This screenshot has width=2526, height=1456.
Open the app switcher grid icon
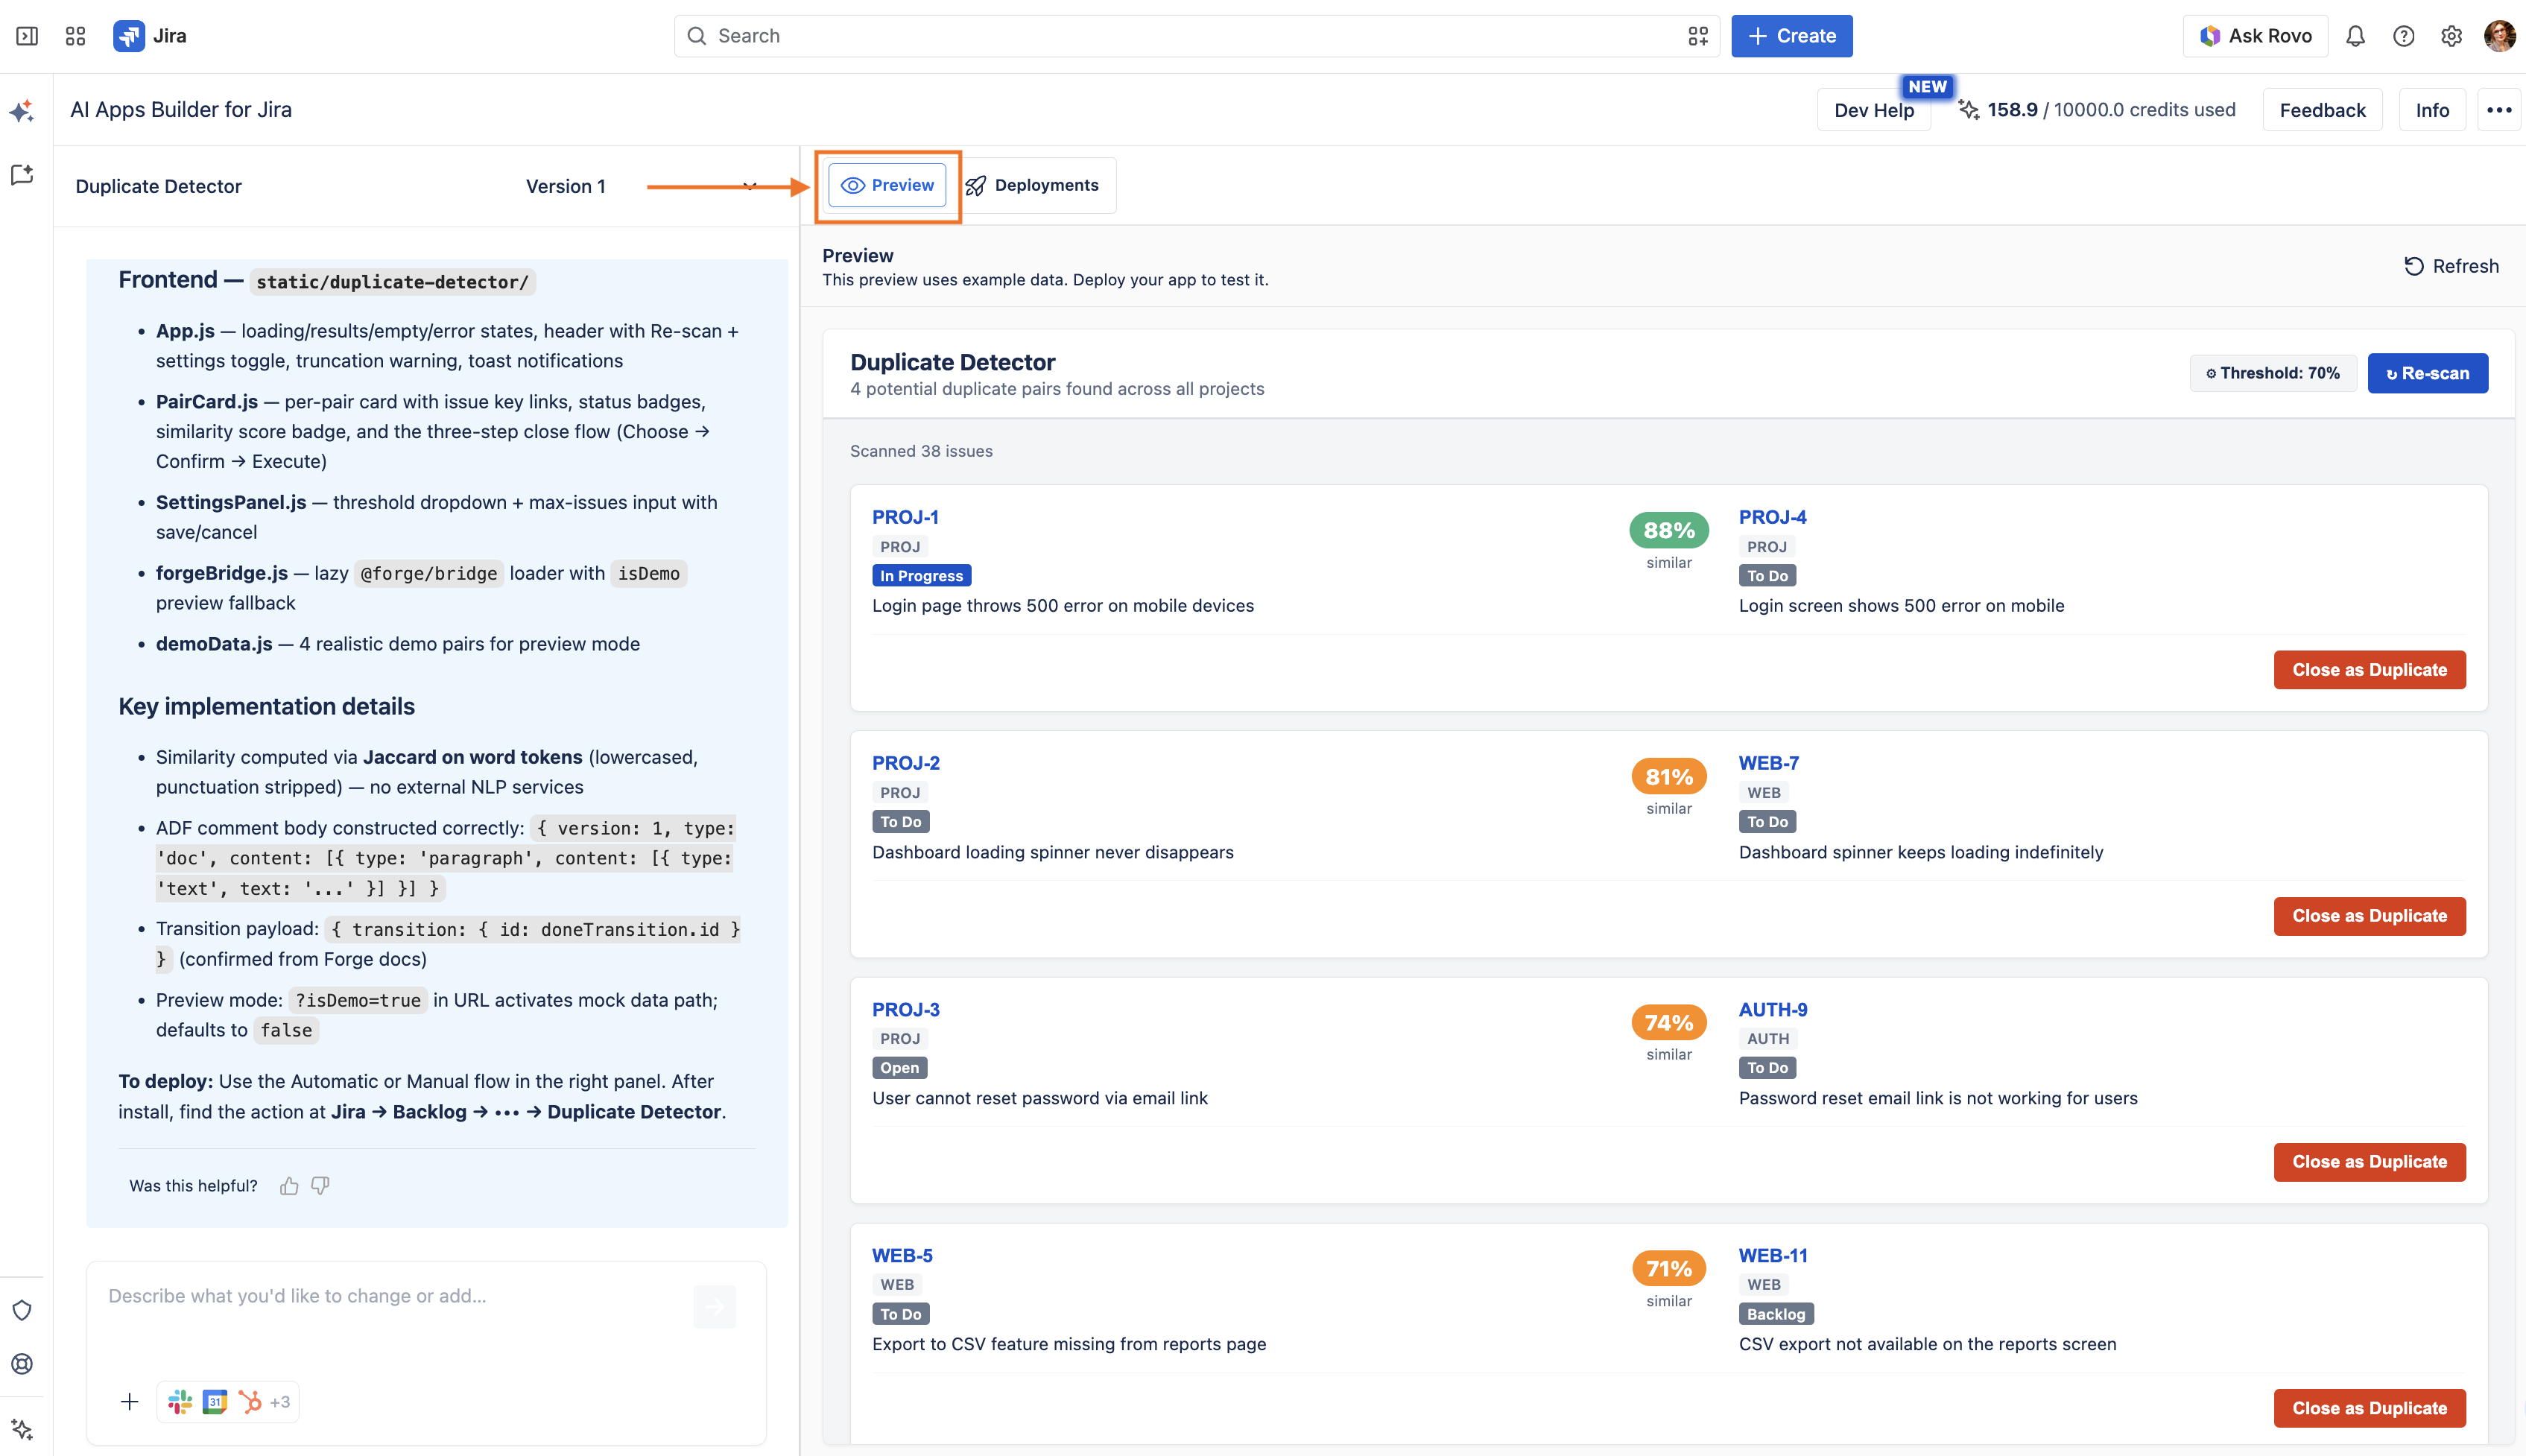[x=75, y=36]
